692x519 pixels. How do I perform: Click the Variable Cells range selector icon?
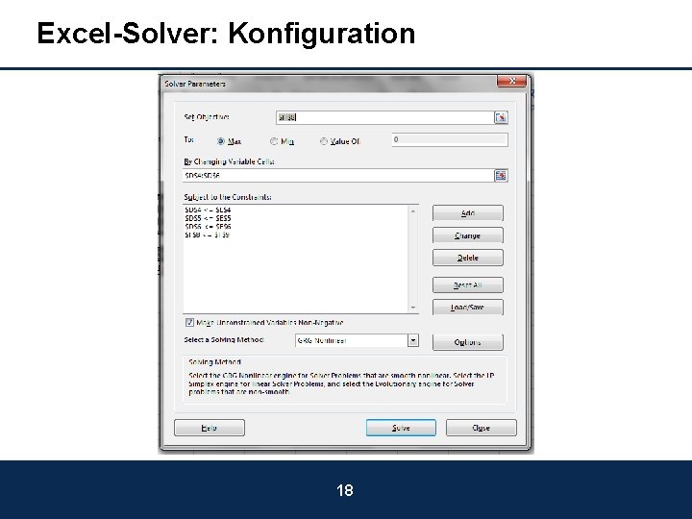coord(501,176)
